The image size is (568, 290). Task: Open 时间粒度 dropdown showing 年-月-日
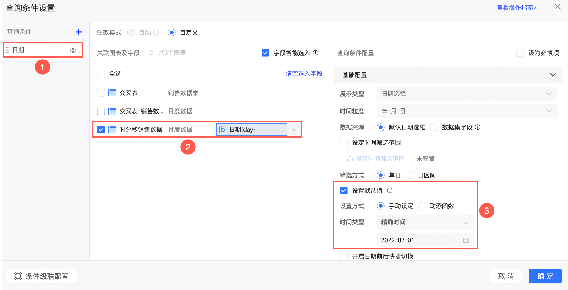pos(466,111)
